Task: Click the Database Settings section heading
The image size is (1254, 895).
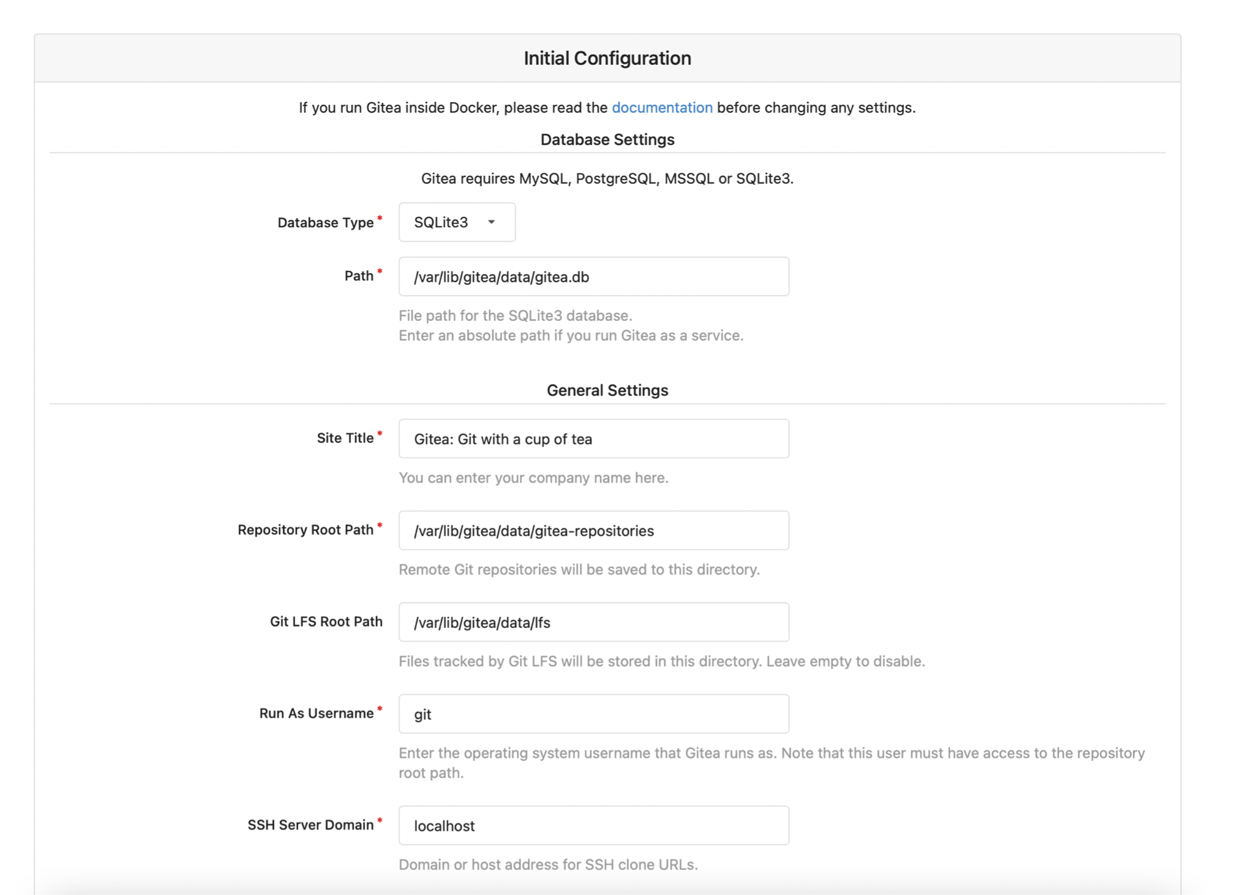Action: coord(607,140)
